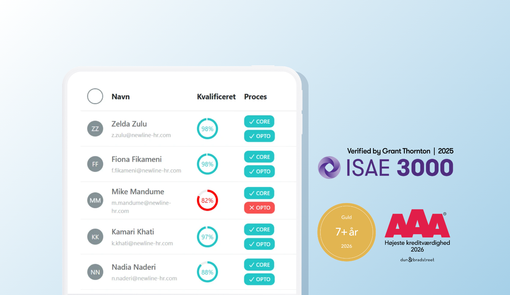The height and width of the screenshot is (295, 510).
Task: Click Fiona Fikameni's OPTO badge
Action: [259, 171]
